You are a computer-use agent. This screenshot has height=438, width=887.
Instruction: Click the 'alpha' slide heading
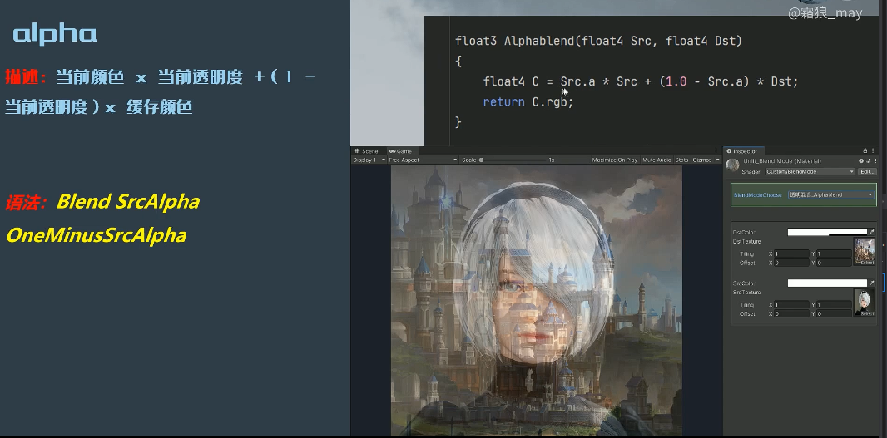(x=55, y=34)
